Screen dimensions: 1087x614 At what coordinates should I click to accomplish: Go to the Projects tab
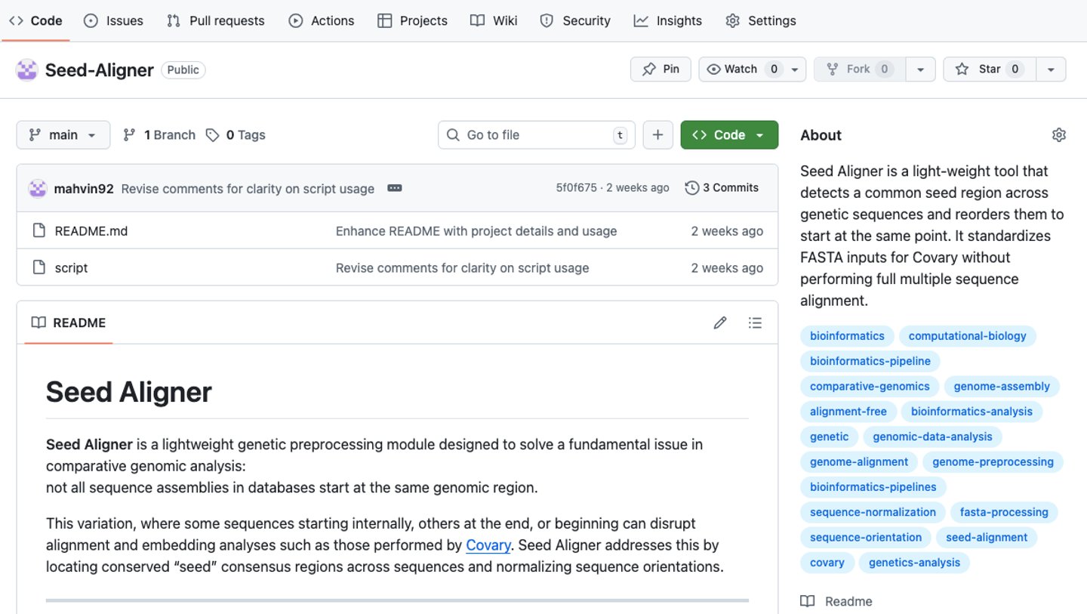pos(412,20)
